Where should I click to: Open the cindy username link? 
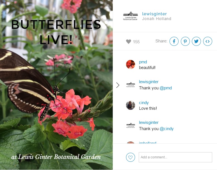[x=144, y=103]
